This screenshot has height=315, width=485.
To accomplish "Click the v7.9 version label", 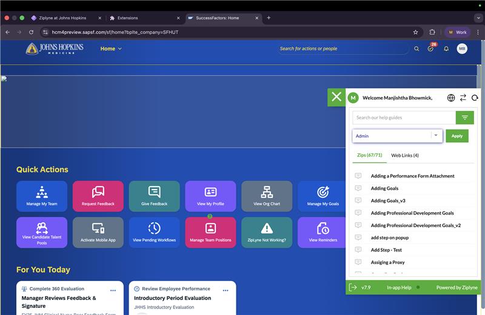I will (366, 288).
